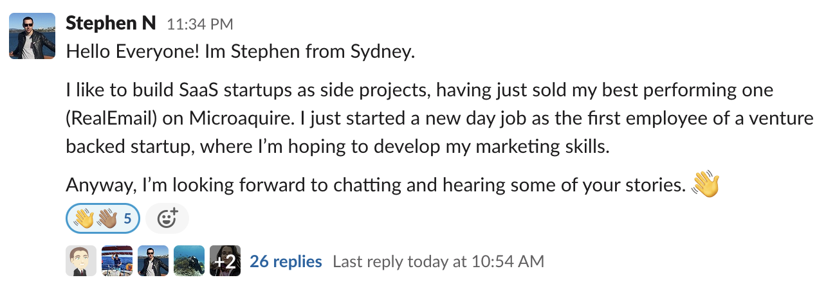Screen dimensions: 826x289
Task: Click the cartoon man replier avatar
Action: pyautogui.click(x=81, y=261)
